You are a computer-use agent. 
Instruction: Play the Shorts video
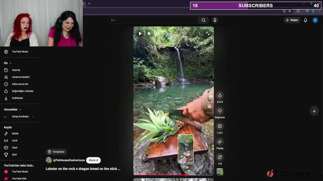click(140, 33)
